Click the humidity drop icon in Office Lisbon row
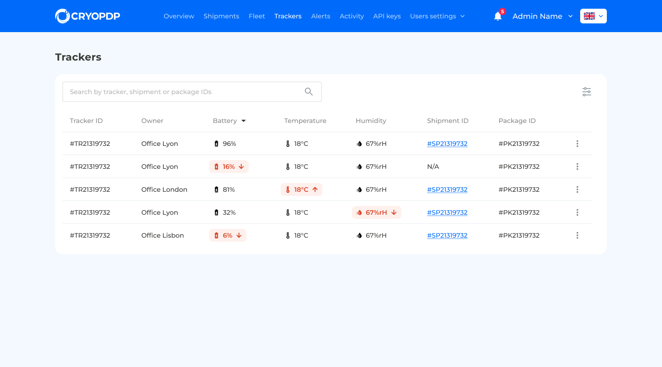662x367 pixels. [x=360, y=235]
